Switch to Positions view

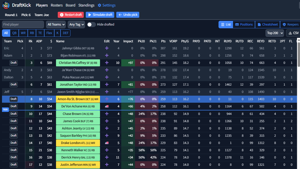(x=244, y=25)
